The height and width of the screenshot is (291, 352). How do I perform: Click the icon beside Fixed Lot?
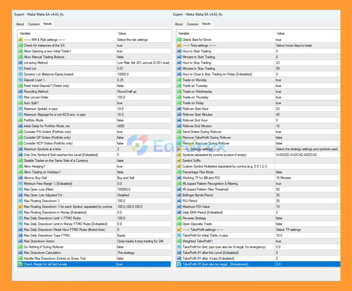coord(20,69)
